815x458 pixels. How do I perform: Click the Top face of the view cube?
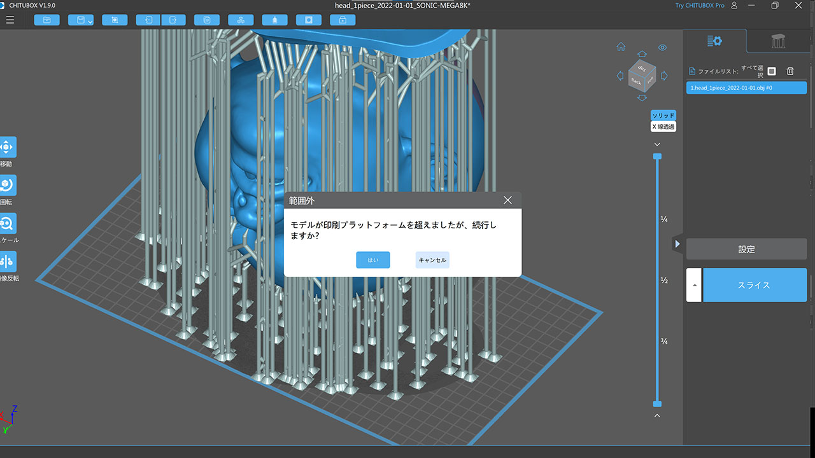pos(642,68)
